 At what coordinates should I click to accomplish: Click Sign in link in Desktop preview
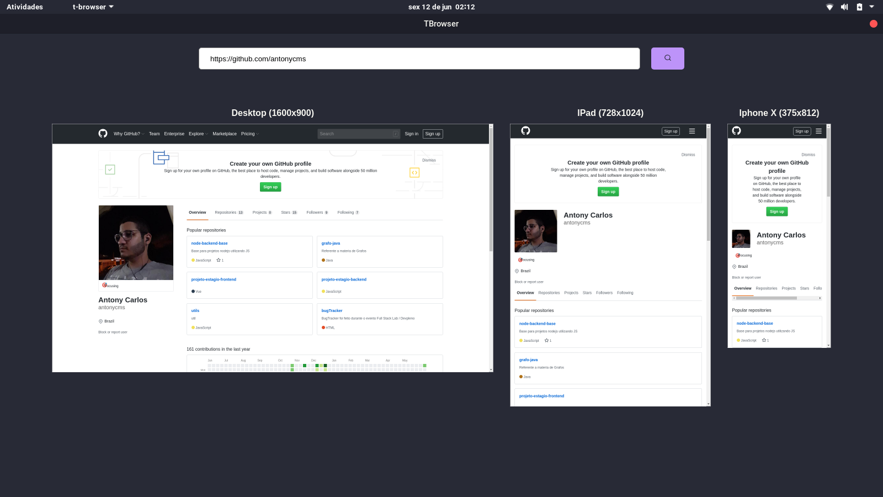411,134
